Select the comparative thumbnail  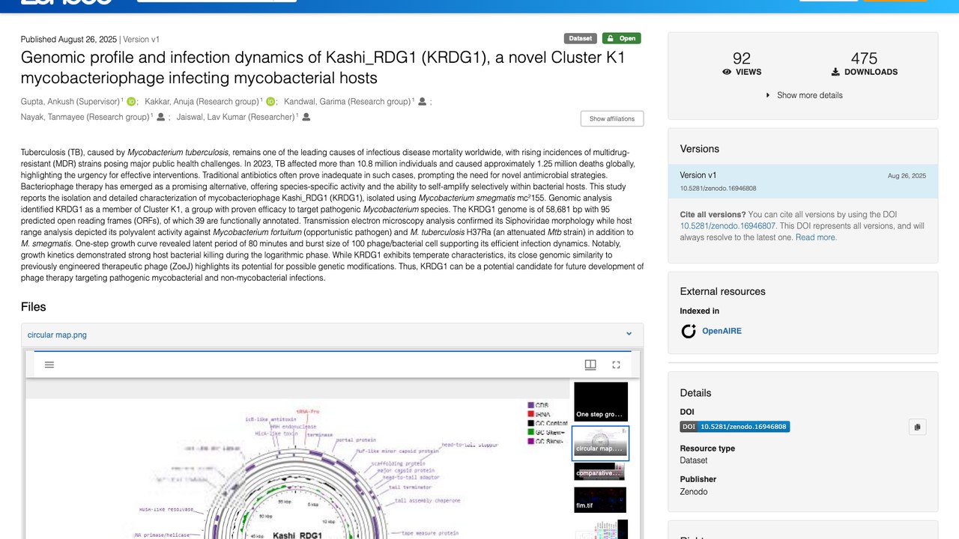coord(599,472)
